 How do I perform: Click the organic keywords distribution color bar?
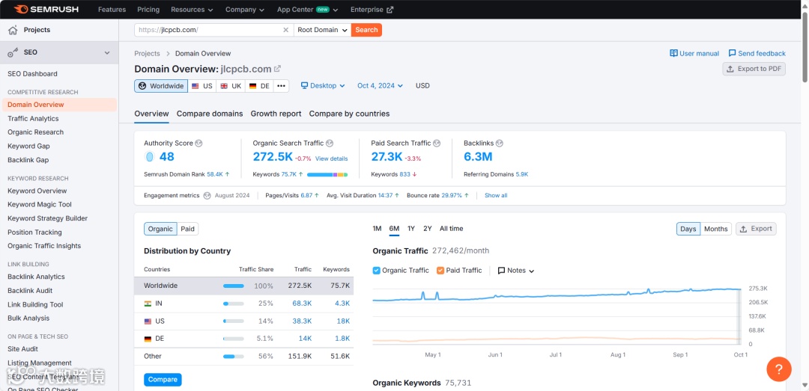tap(327, 175)
